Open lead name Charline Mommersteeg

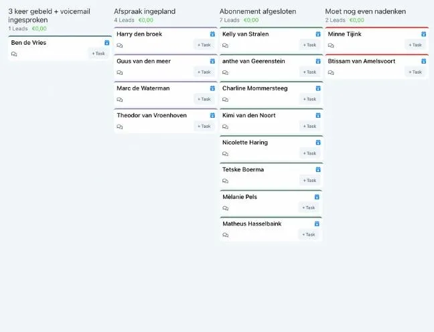[x=255, y=88]
